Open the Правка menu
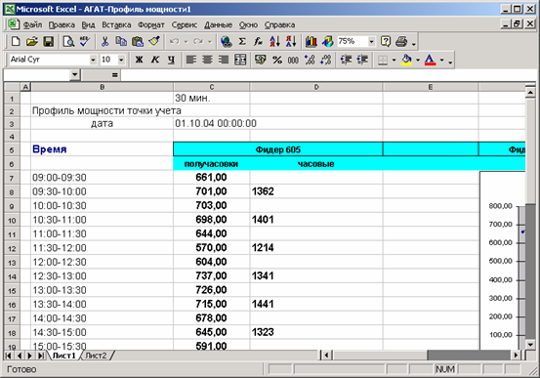Viewport: 540px width, 378px height. click(x=62, y=24)
